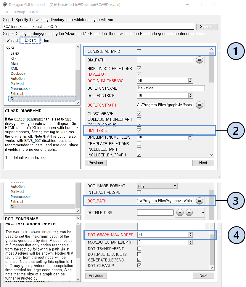Click DOT_FONTNAME Helvetica field
This screenshot has width=246, height=287.
[171, 88]
